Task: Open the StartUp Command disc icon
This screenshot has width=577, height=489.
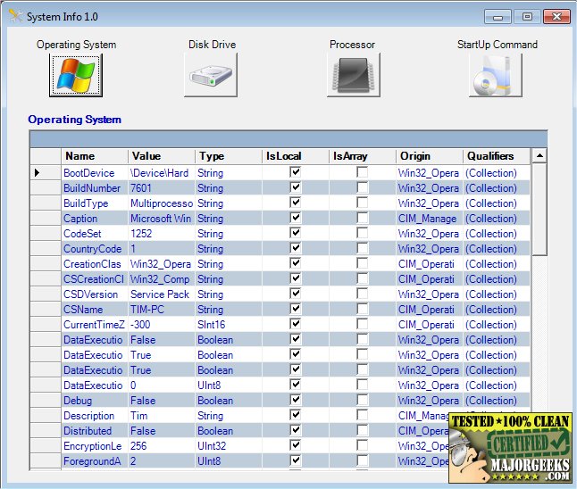Action: click(496, 75)
